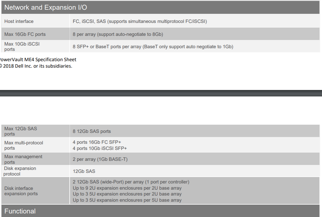Select the 2018 Dell Inc. copyright line

pyautogui.click(x=36, y=66)
